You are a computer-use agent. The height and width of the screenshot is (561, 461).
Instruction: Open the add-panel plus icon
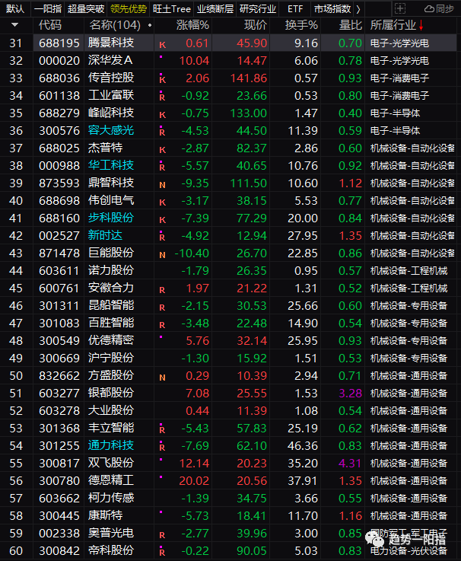400,8
